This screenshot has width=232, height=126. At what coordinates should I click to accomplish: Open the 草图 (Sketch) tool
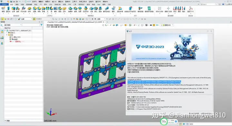[3, 9]
